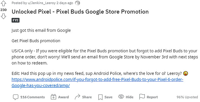200x102 pixels.
Task: Select the FYI post flair tag
Action: click(16, 20)
